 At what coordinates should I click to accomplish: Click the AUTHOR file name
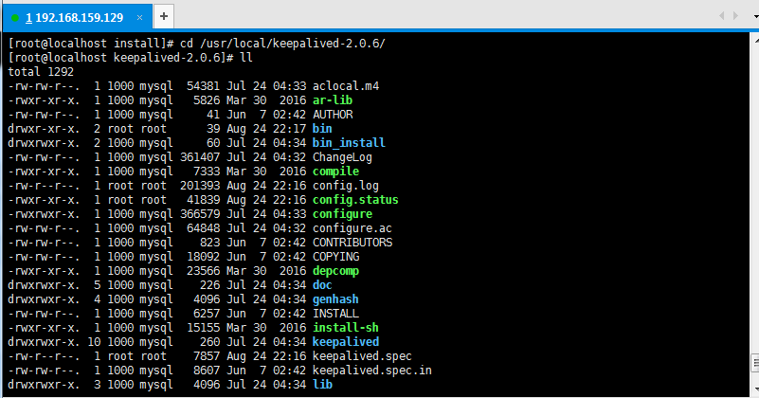pyautogui.click(x=333, y=115)
